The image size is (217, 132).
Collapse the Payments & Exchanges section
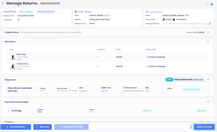[208, 102]
